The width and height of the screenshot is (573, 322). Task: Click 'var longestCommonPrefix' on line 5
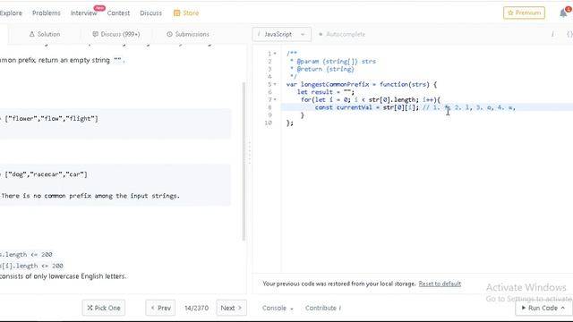[328, 84]
